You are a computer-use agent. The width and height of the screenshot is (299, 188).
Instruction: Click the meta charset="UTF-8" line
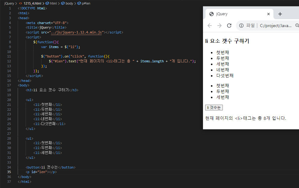[x=47, y=23]
